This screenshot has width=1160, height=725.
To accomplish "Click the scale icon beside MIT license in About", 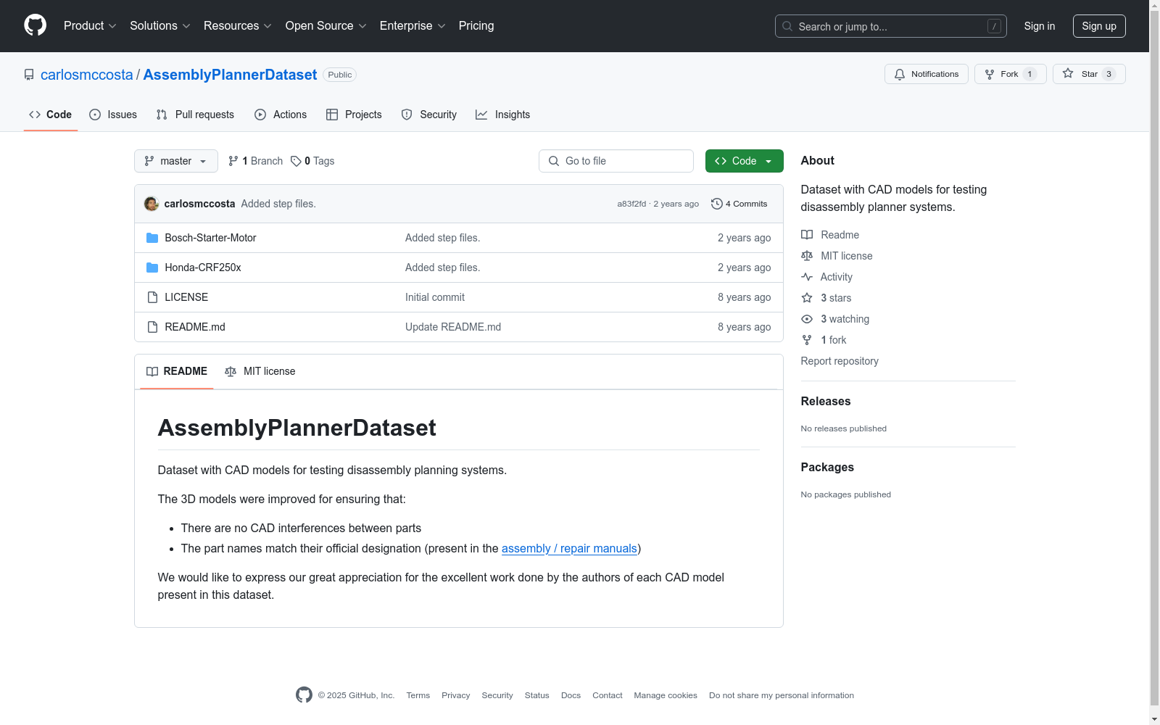I will point(807,256).
